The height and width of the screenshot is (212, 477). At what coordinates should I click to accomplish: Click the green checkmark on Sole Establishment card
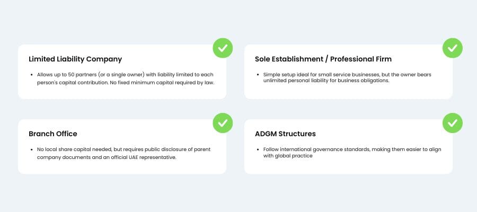[453, 48]
